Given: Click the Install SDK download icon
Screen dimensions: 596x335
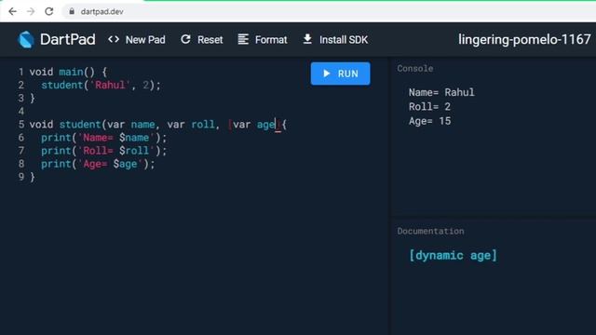Looking at the screenshot, I should pos(307,39).
